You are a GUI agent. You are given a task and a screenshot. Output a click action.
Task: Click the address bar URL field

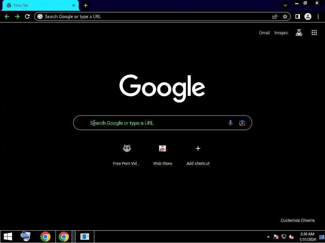click(162, 16)
